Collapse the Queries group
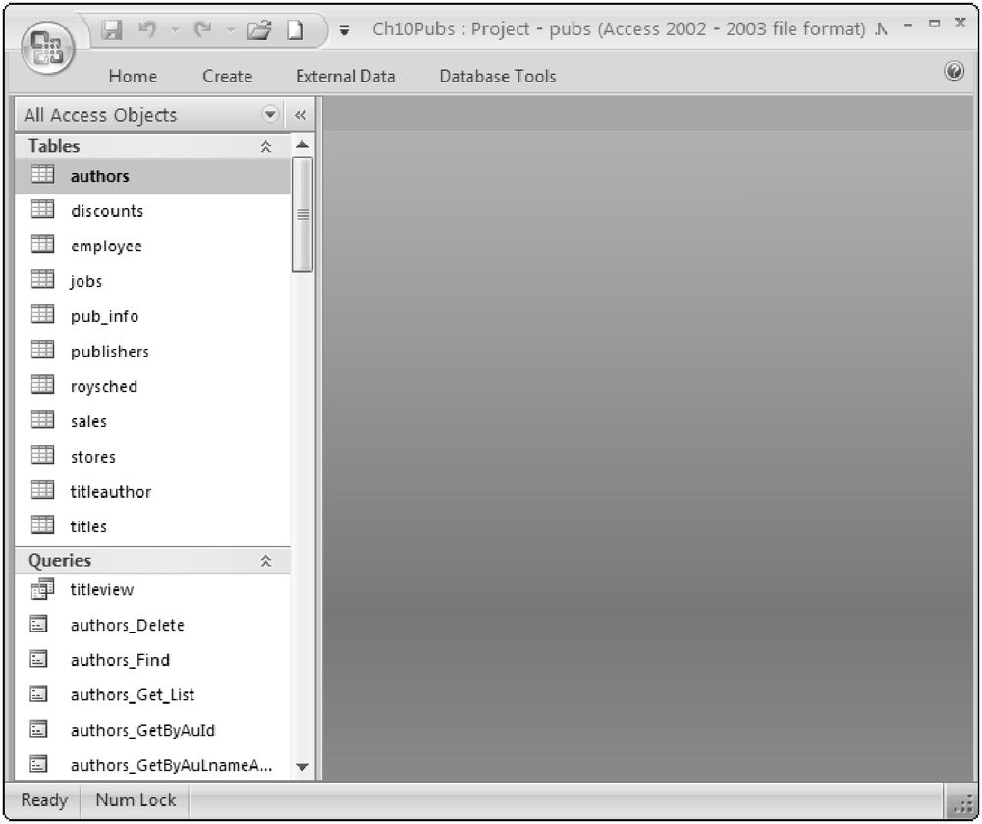This screenshot has width=982, height=824. (265, 562)
